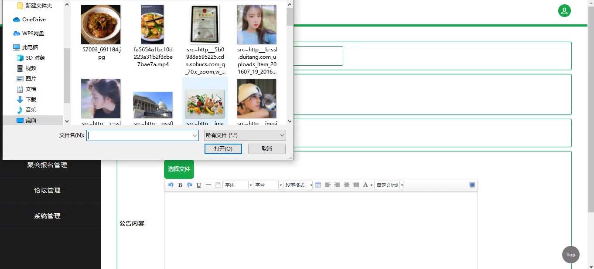This screenshot has width=594, height=269.
Task: Select the 57003_691184.jpg food thumbnail
Action: (101, 25)
